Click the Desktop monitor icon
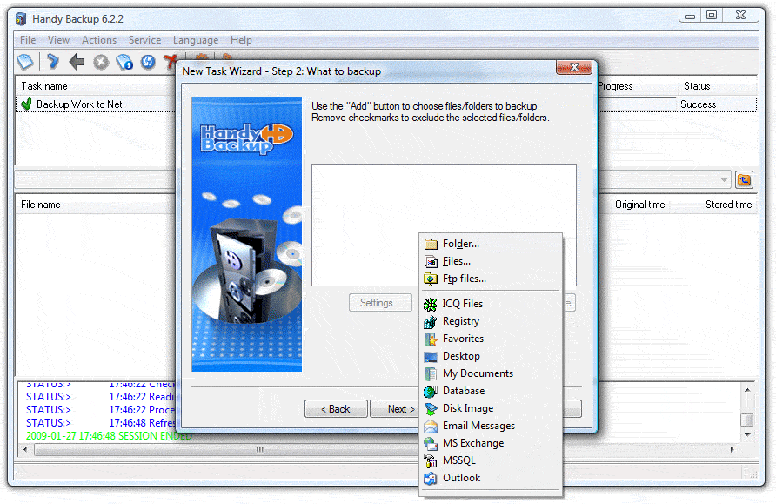The height and width of the screenshot is (504, 776). 431,357
